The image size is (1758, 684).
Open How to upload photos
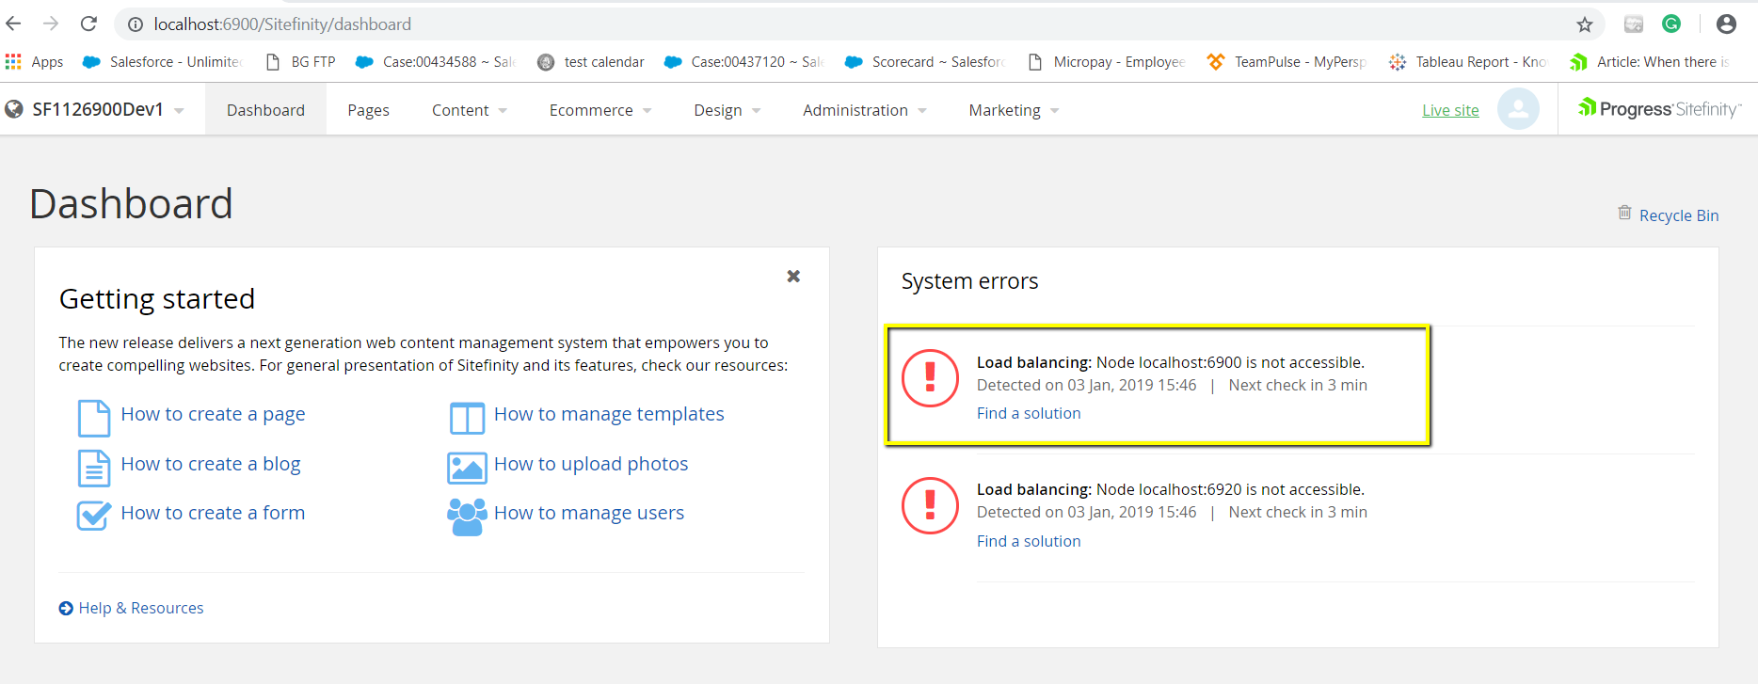591,464
